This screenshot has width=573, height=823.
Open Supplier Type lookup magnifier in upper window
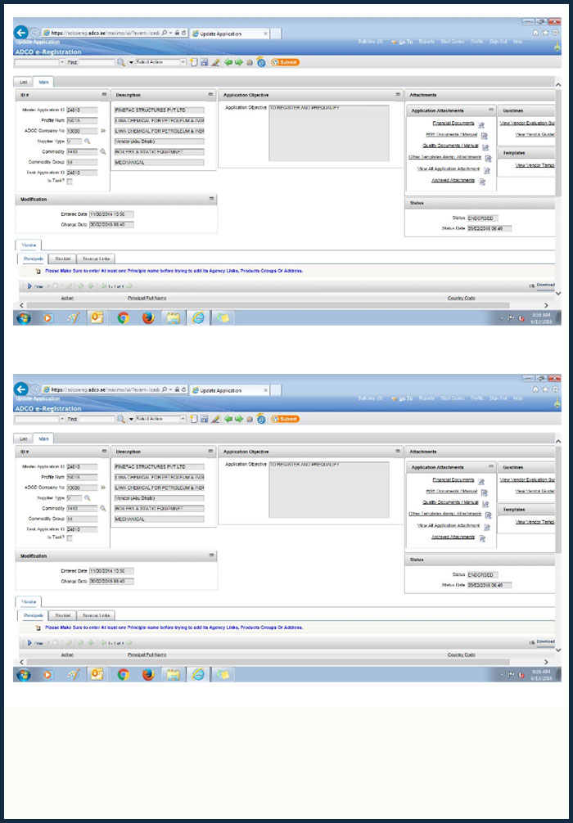[x=87, y=141]
